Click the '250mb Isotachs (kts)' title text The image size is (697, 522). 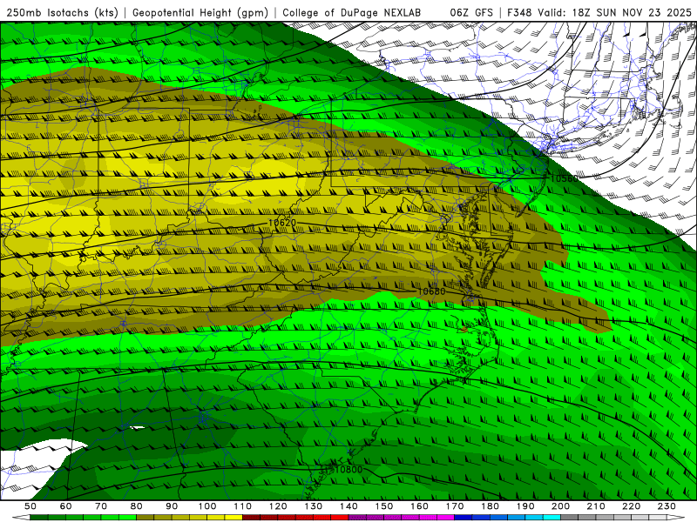62,13
